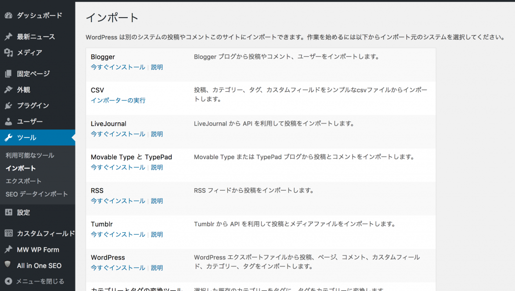Click the RSS フィード description text
515x291 pixels.
pyautogui.click(x=254, y=190)
